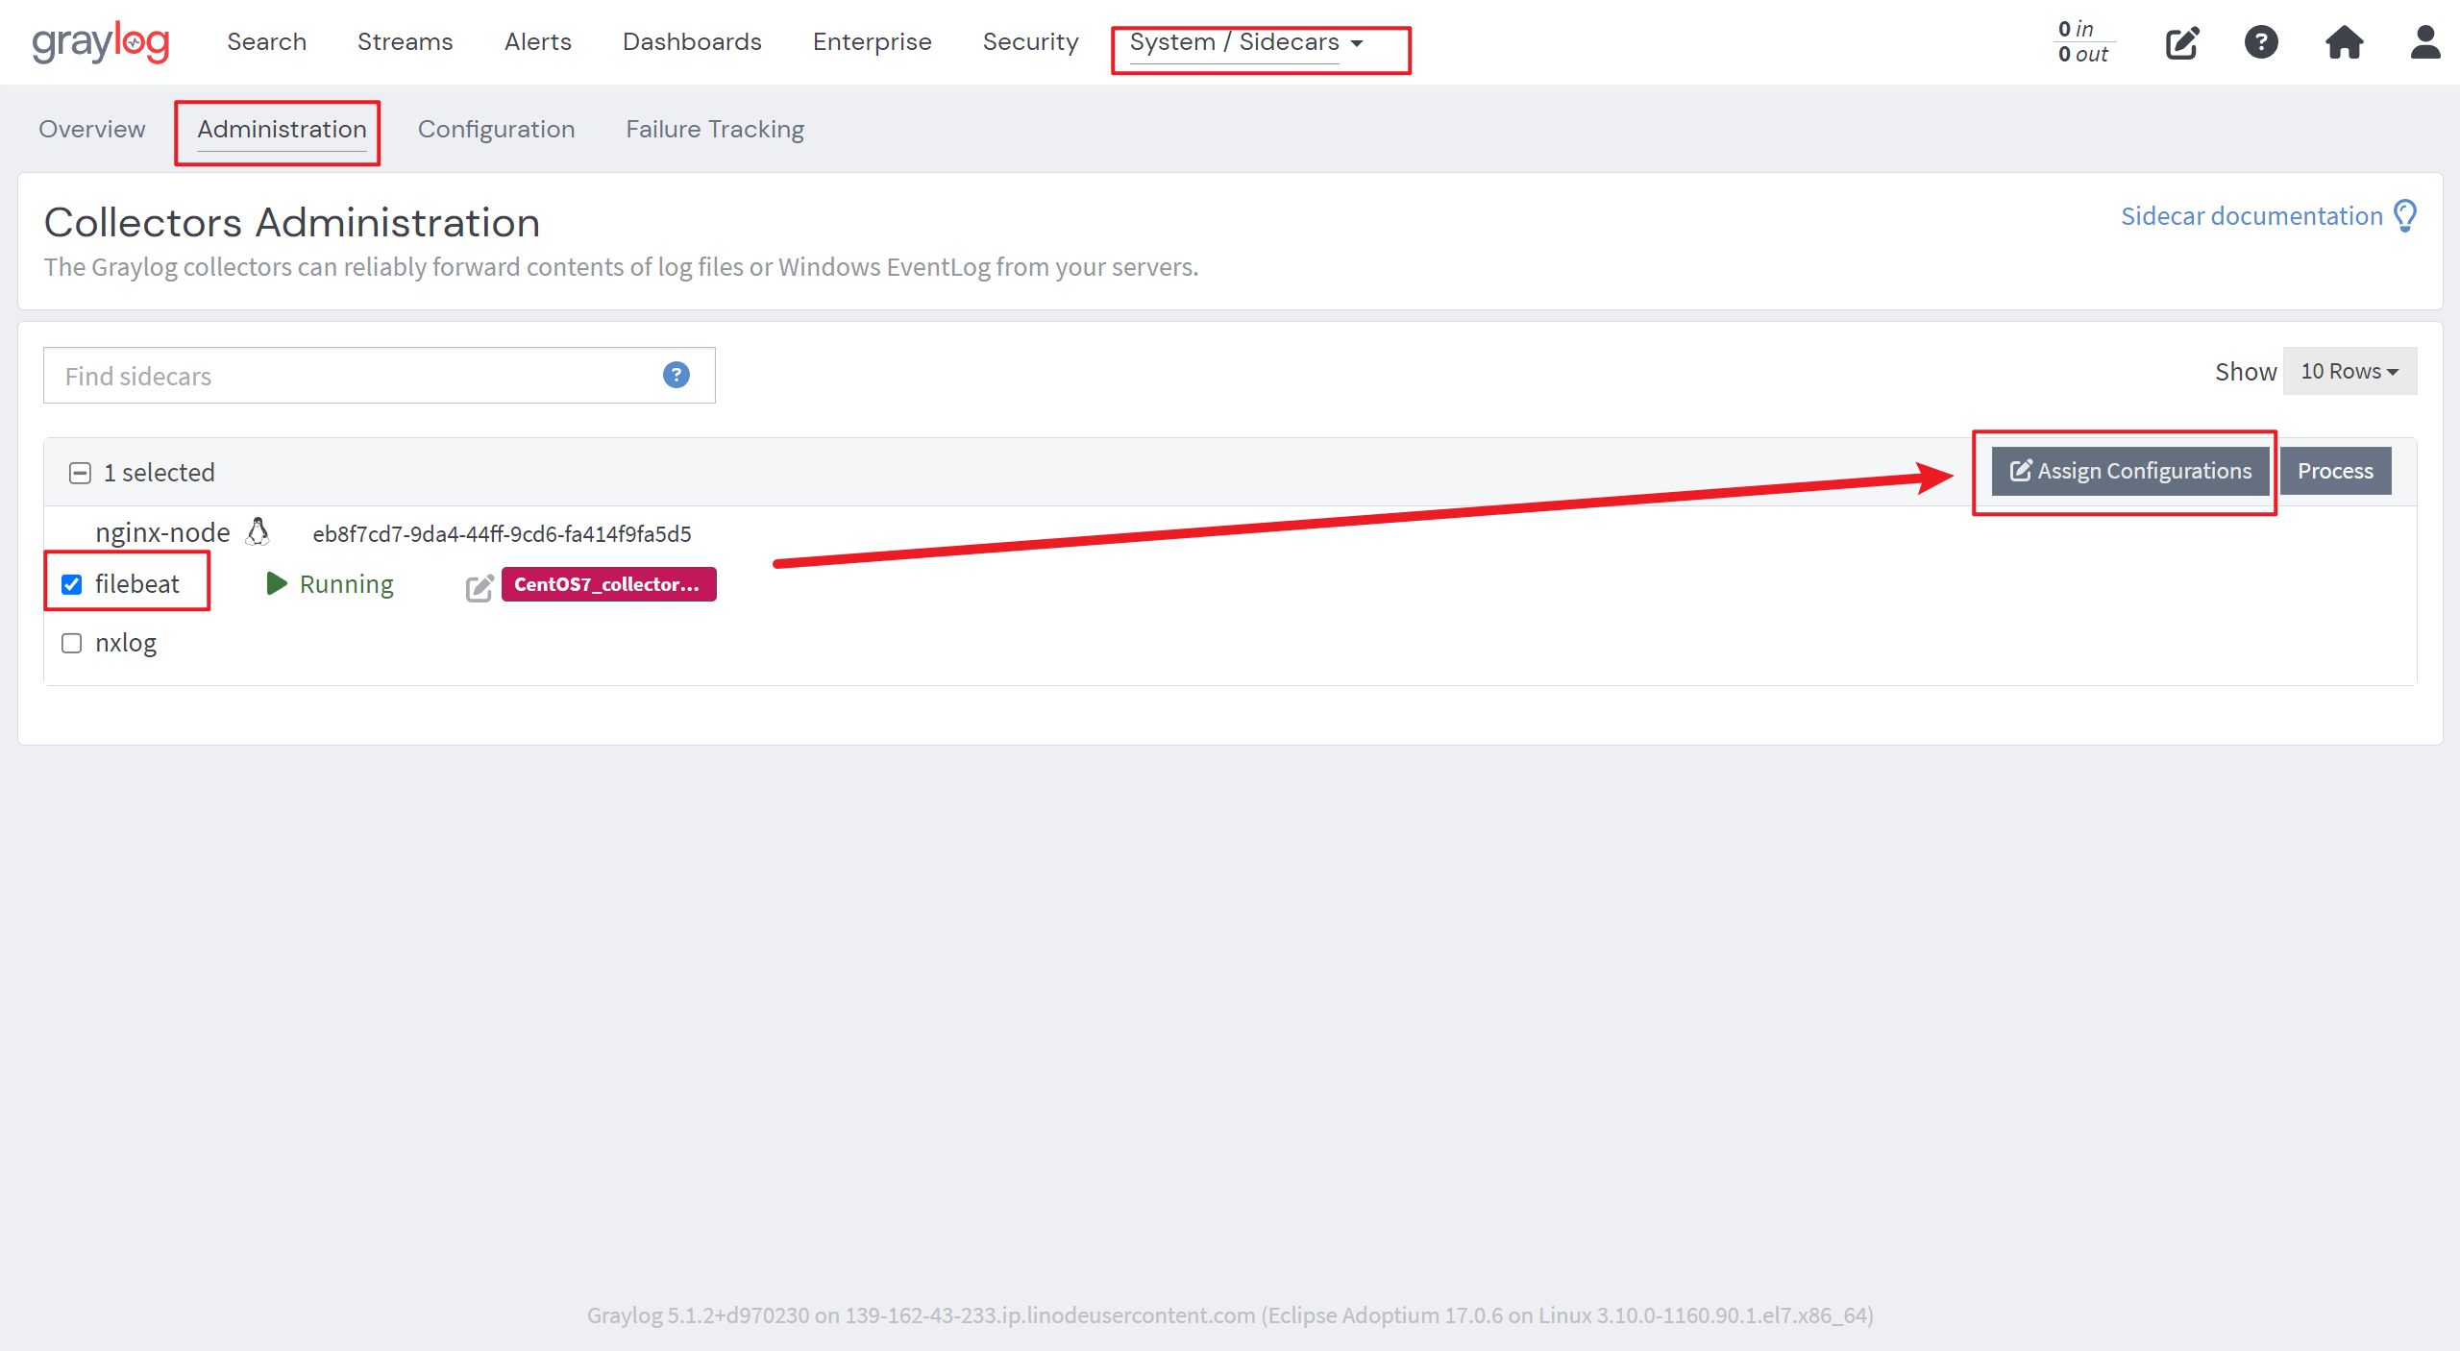Click the 0 in 0 out throughput indicator
This screenshot has width=2460, height=1351.
(2082, 42)
